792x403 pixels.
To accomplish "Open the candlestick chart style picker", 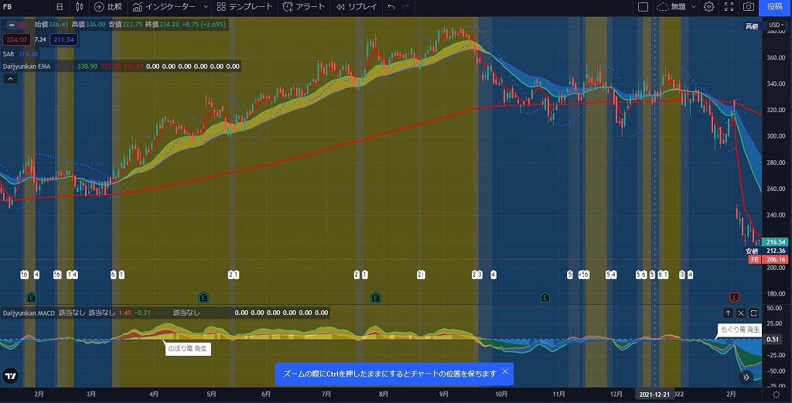I will click(79, 6).
